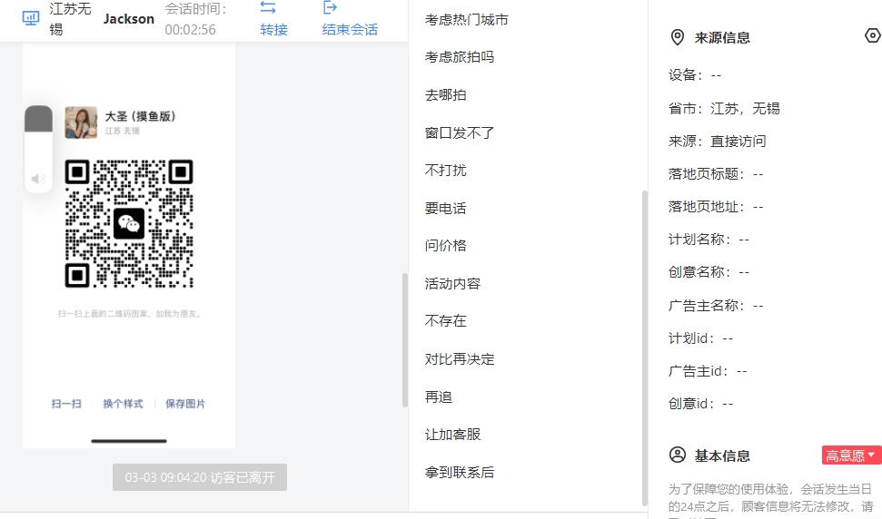Screen dimensions: 882x519
Task: Click the visitor name Jackson
Action: [129, 18]
